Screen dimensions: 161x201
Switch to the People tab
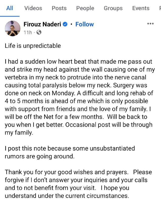pyautogui.click(x=85, y=8)
